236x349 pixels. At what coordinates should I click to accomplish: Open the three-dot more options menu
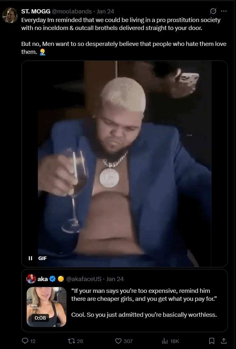[x=224, y=11]
